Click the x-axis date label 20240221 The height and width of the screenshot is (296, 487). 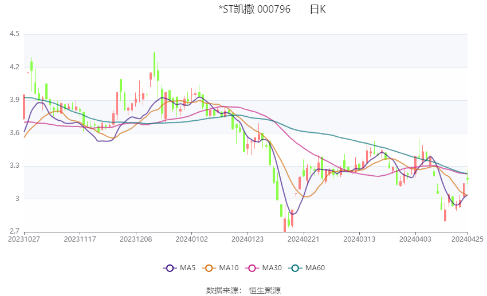tap(304, 239)
